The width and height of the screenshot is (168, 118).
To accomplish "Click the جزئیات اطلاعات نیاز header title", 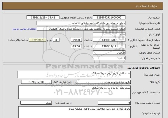I will click(146, 6).
